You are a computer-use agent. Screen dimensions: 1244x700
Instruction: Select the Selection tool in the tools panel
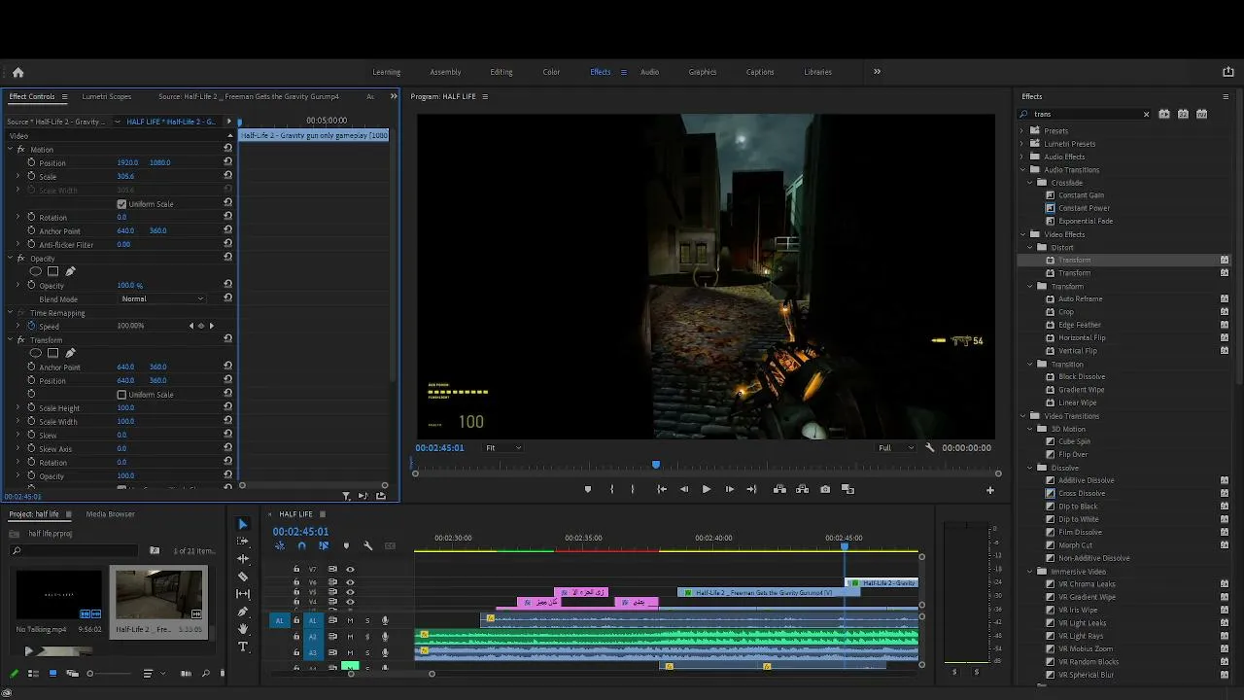pyautogui.click(x=243, y=524)
